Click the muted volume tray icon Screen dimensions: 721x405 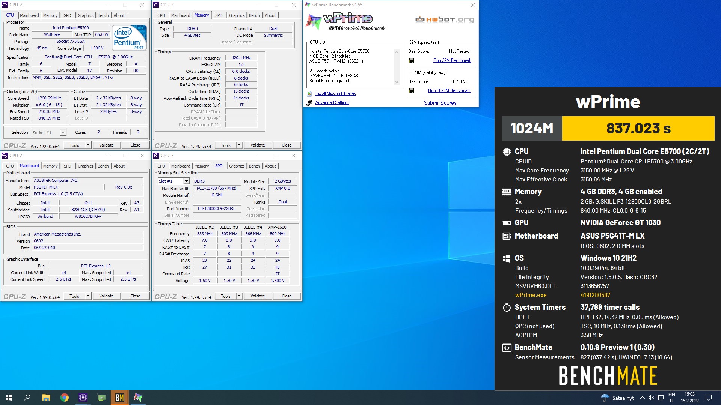pyautogui.click(x=651, y=397)
